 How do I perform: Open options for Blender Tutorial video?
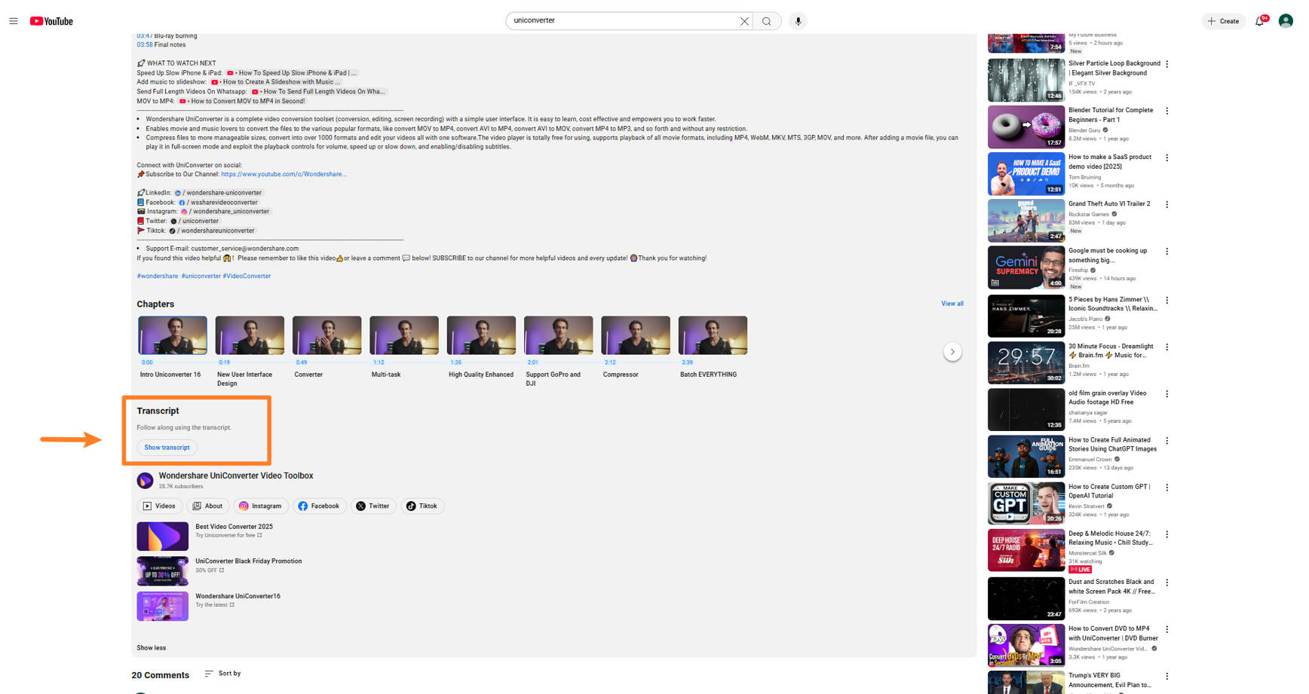coord(1167,111)
